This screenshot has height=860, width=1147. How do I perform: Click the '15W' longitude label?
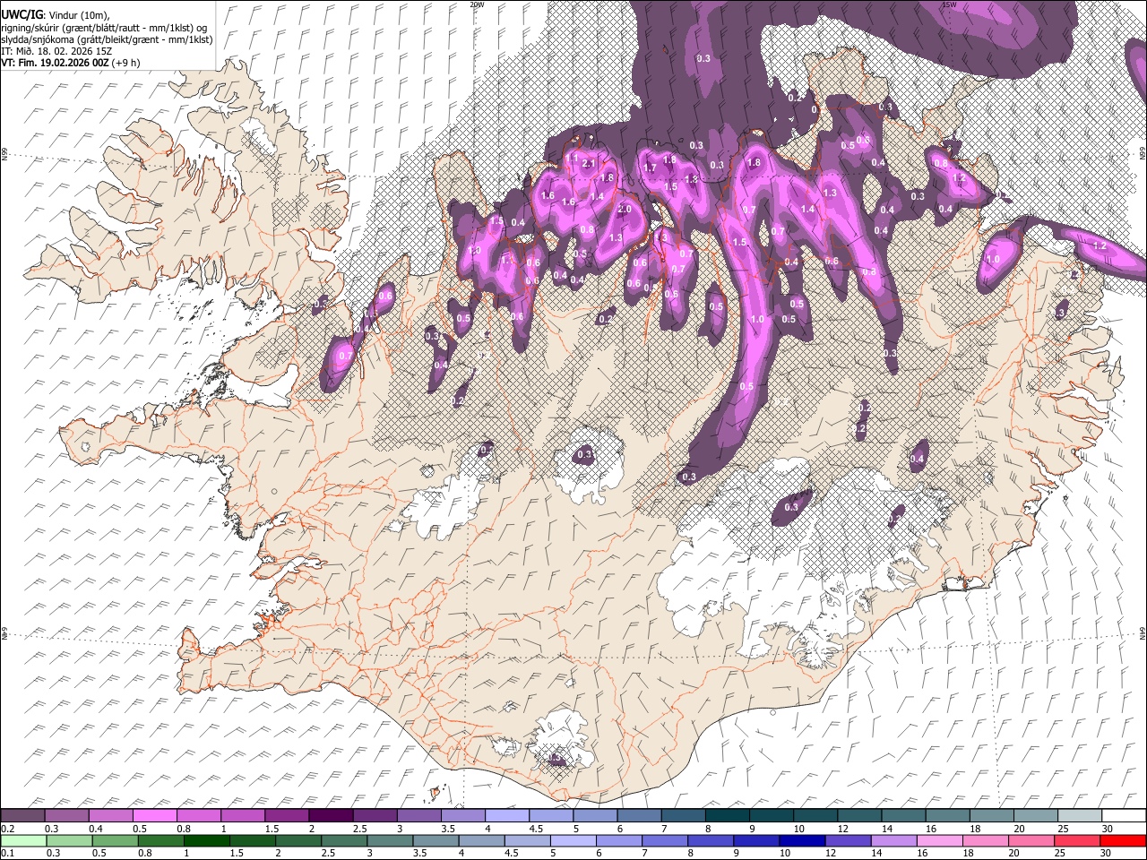tap(950, 4)
